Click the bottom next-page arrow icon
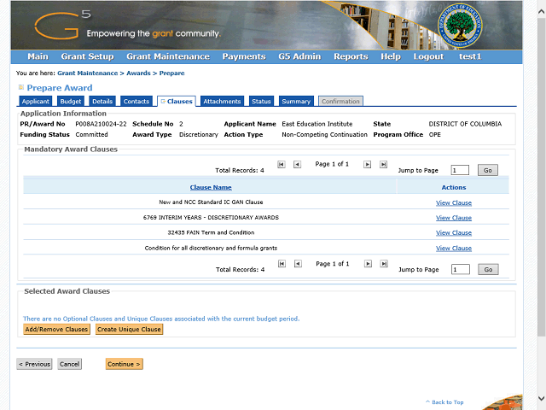This screenshot has height=410, width=546. coord(368,264)
